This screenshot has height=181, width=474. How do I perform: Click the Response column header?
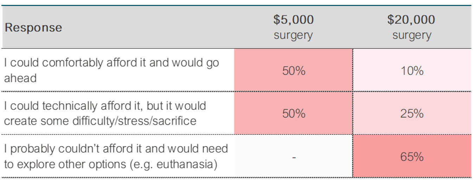pyautogui.click(x=33, y=28)
